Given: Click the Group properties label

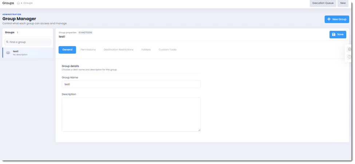Looking at the screenshot, I should (67, 33).
